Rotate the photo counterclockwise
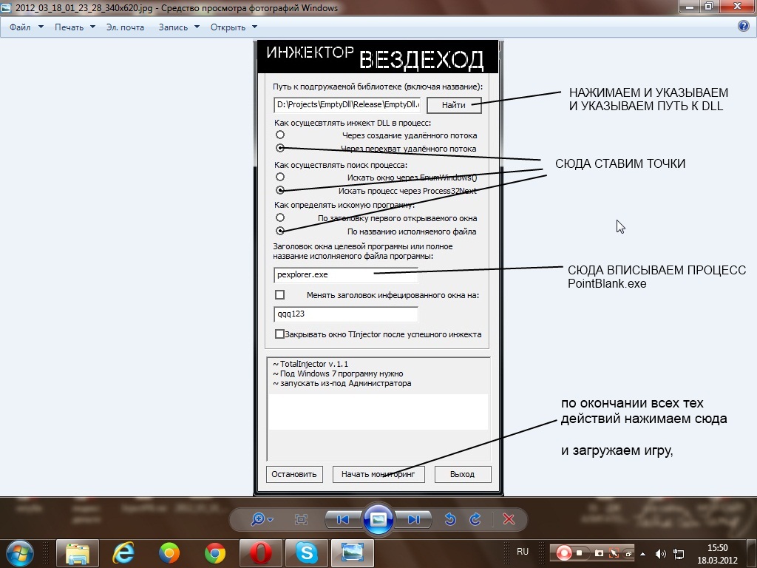Screen dimensions: 757x568 pos(450,519)
